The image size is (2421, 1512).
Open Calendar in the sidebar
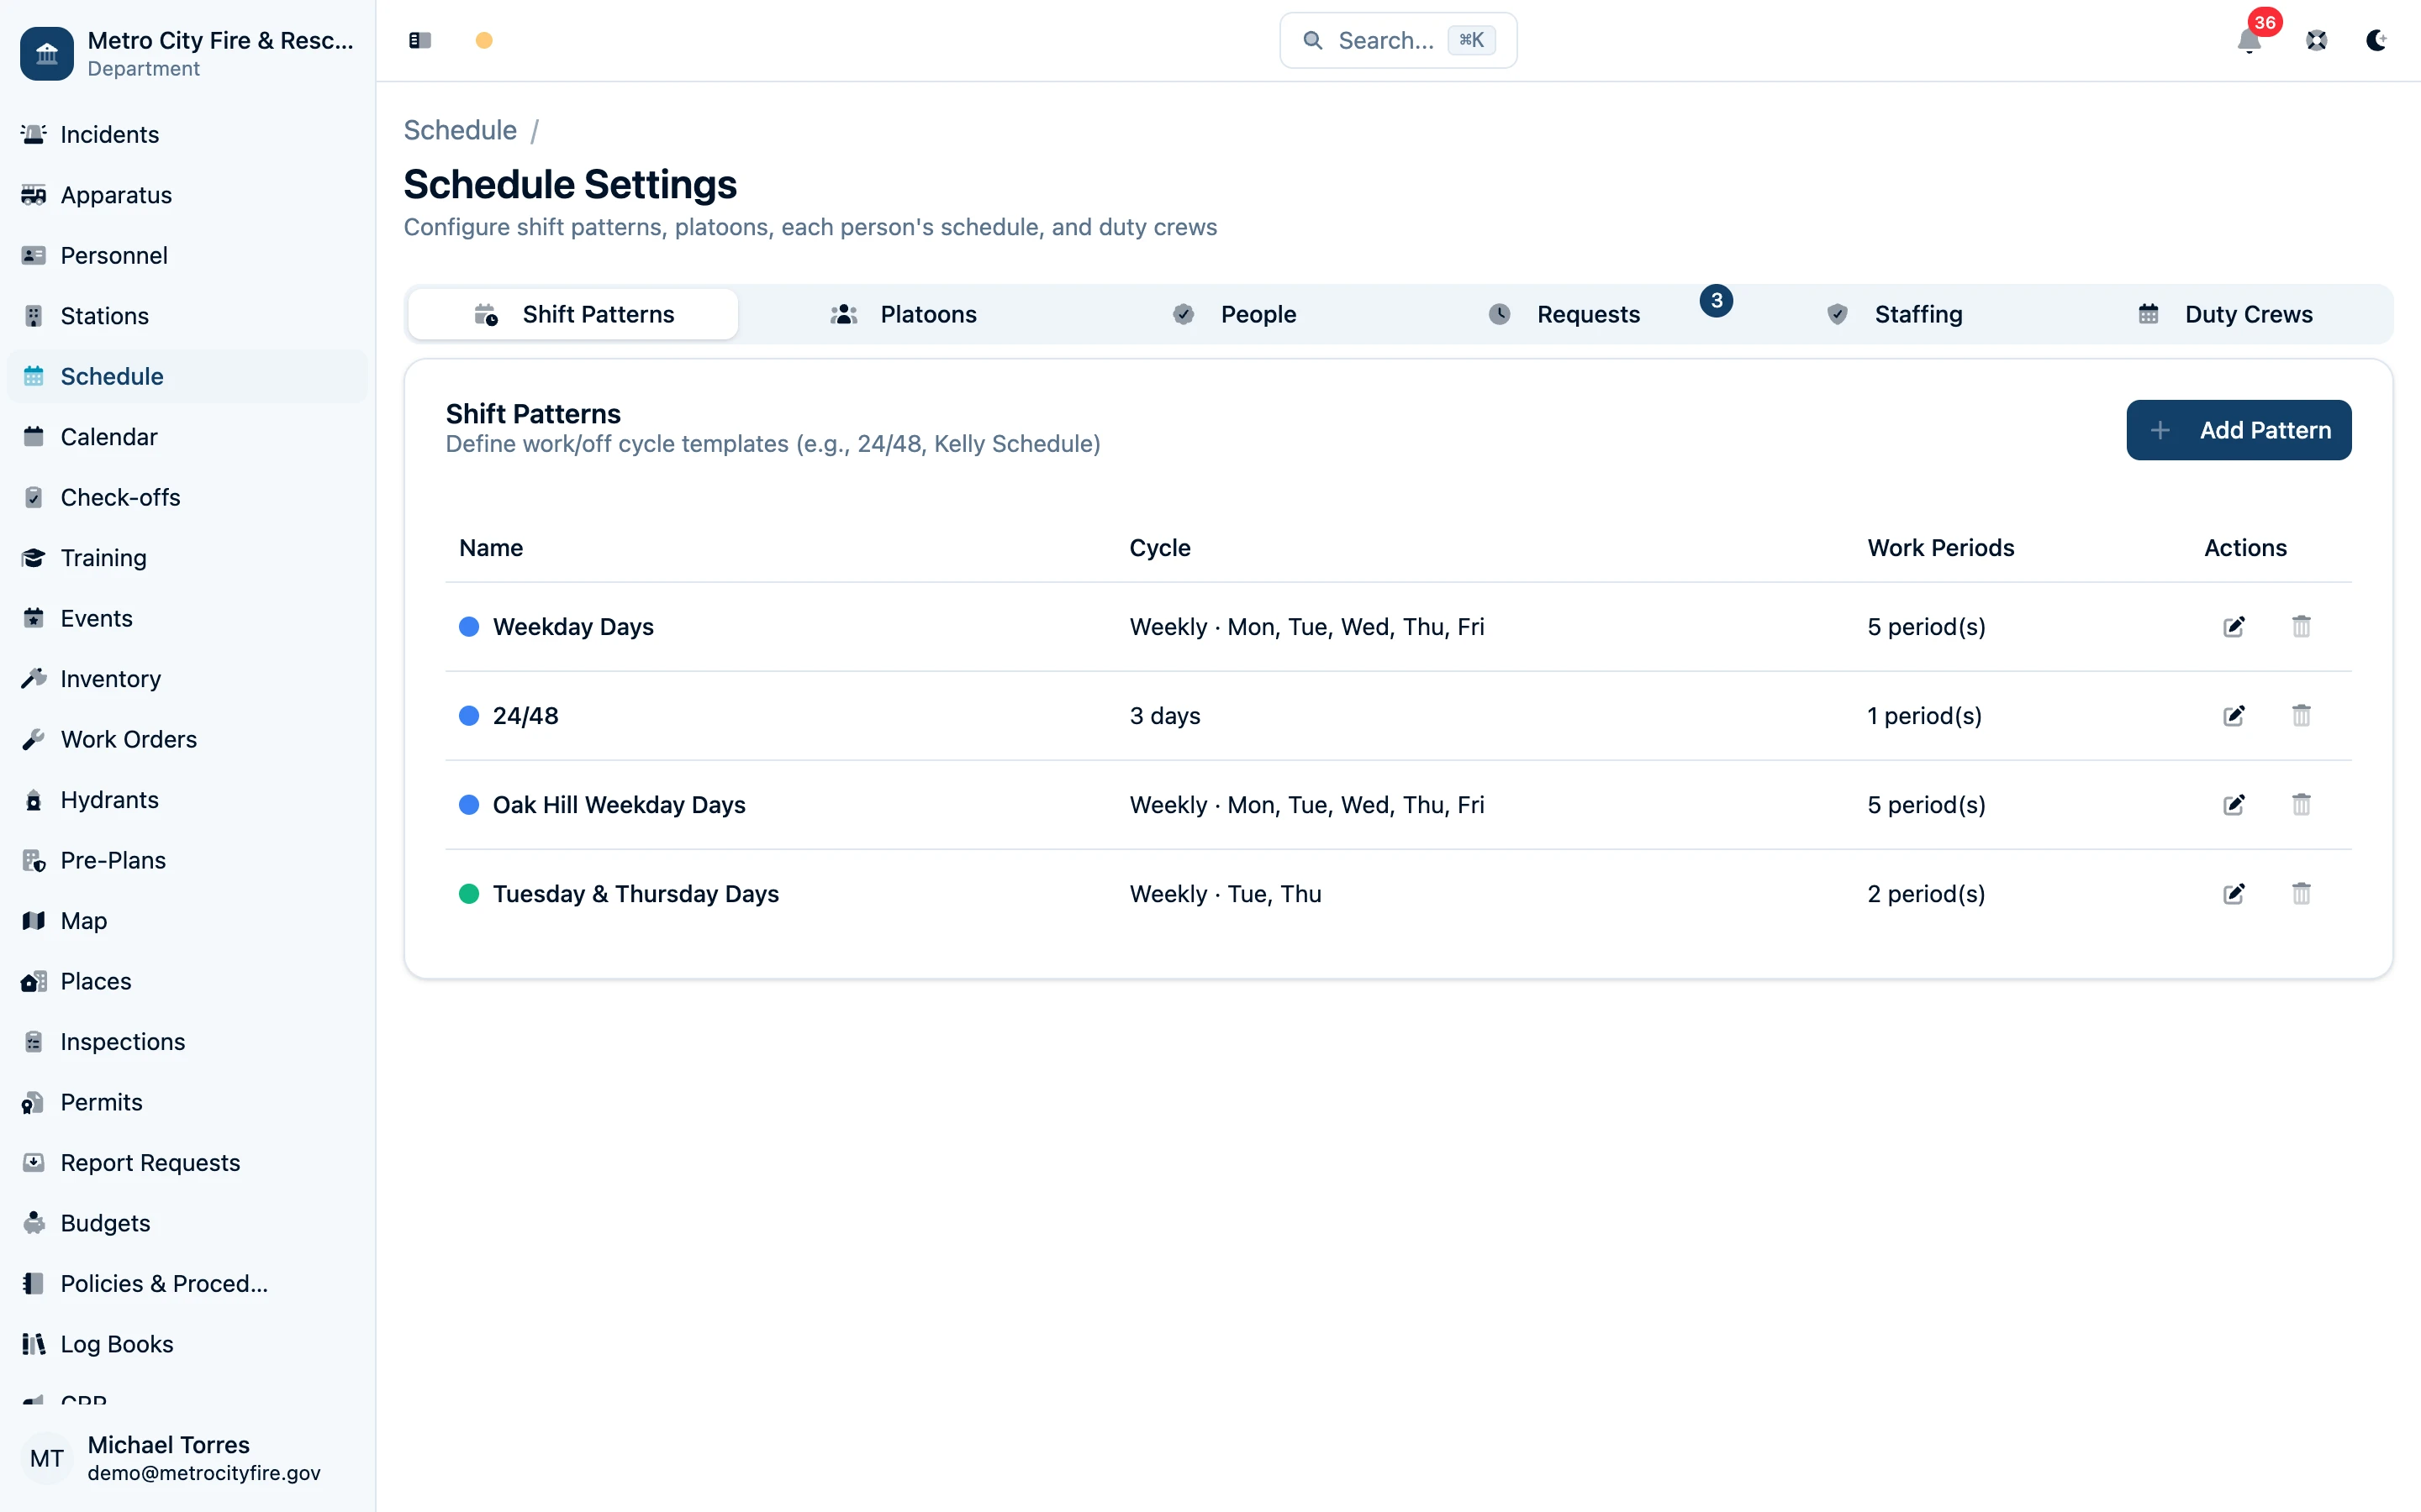(x=187, y=437)
